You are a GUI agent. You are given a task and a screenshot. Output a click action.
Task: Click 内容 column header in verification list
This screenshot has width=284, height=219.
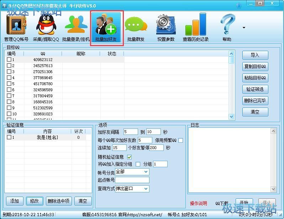tap(47, 131)
